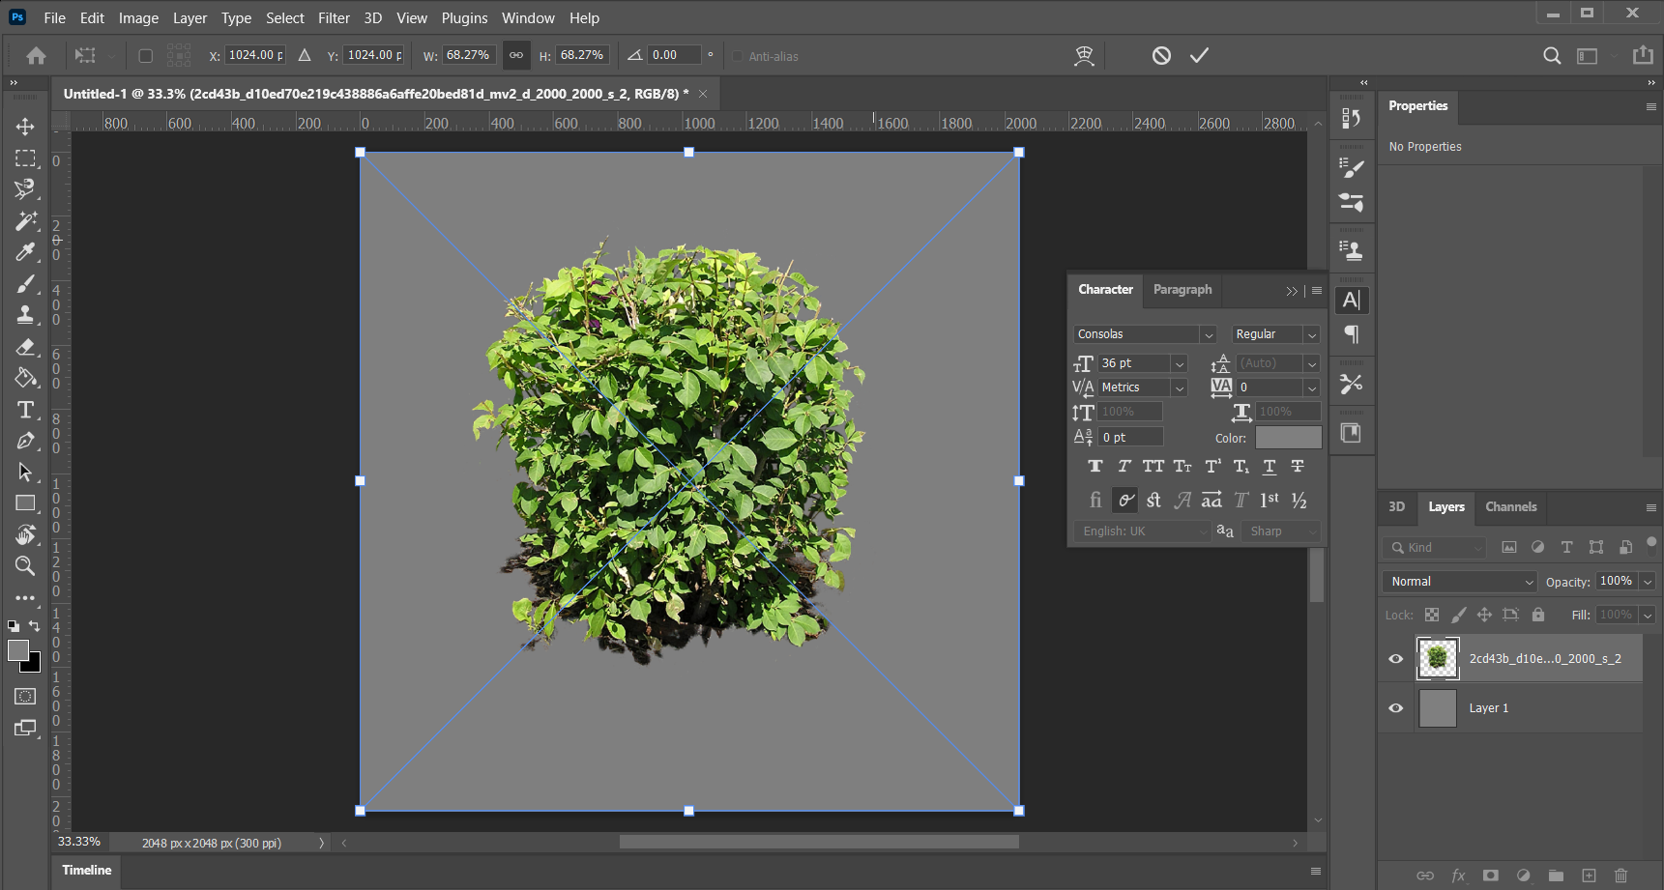Cancel the transform operation

(1161, 55)
